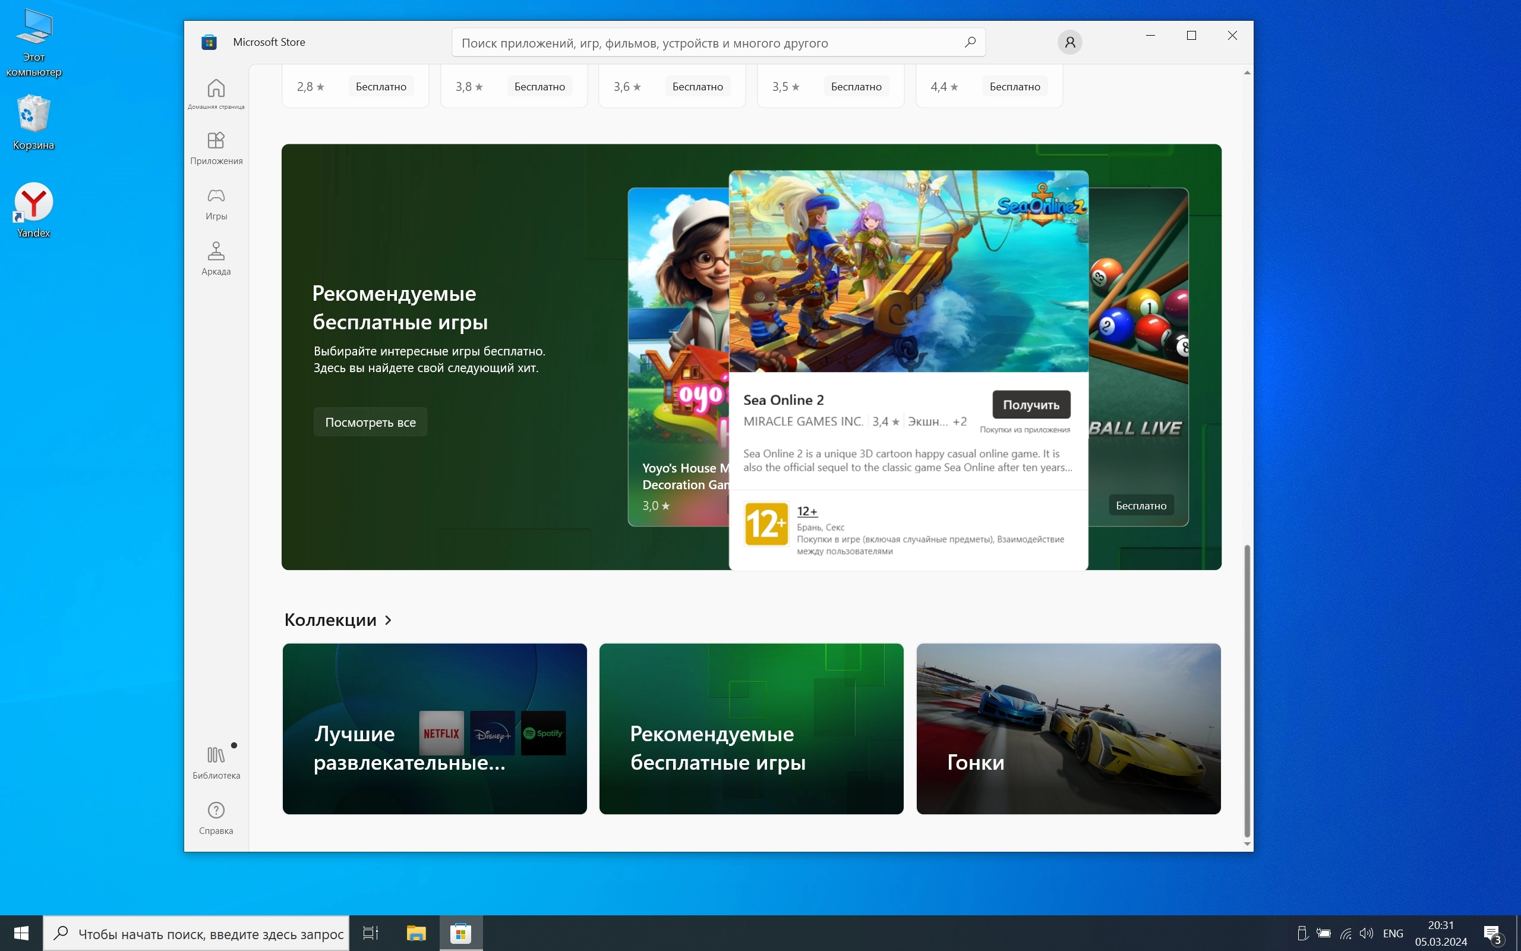Go to Приложения section in sidebar
This screenshot has height=951, width=1521.
[216, 148]
